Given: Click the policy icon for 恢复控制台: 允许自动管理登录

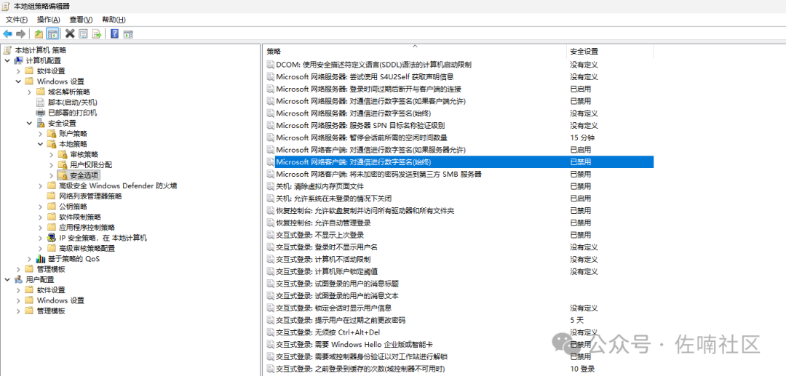Looking at the screenshot, I should point(270,223).
